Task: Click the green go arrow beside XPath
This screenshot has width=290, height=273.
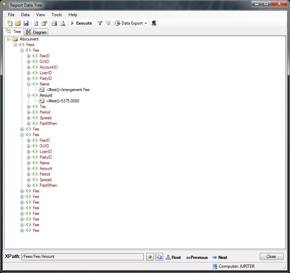Action: [150, 257]
